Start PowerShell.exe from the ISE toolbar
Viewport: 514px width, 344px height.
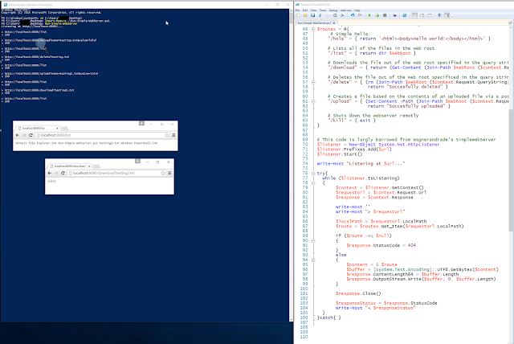405,15
